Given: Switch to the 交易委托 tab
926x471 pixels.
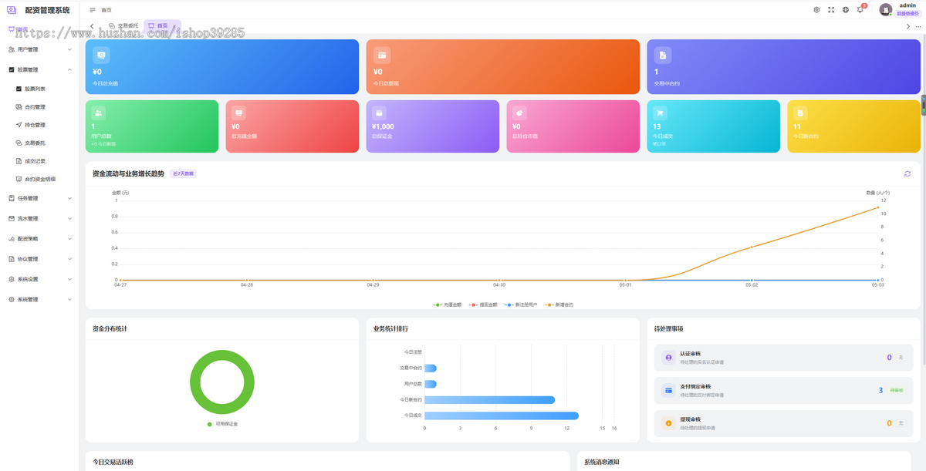Looking at the screenshot, I should pos(123,26).
